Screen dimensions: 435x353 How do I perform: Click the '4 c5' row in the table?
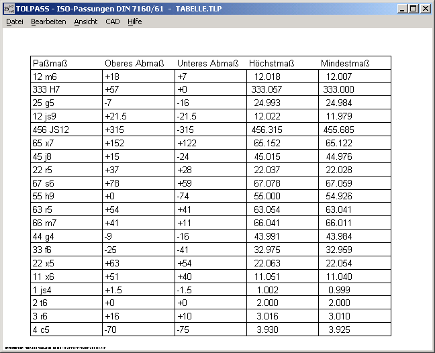coord(44,330)
